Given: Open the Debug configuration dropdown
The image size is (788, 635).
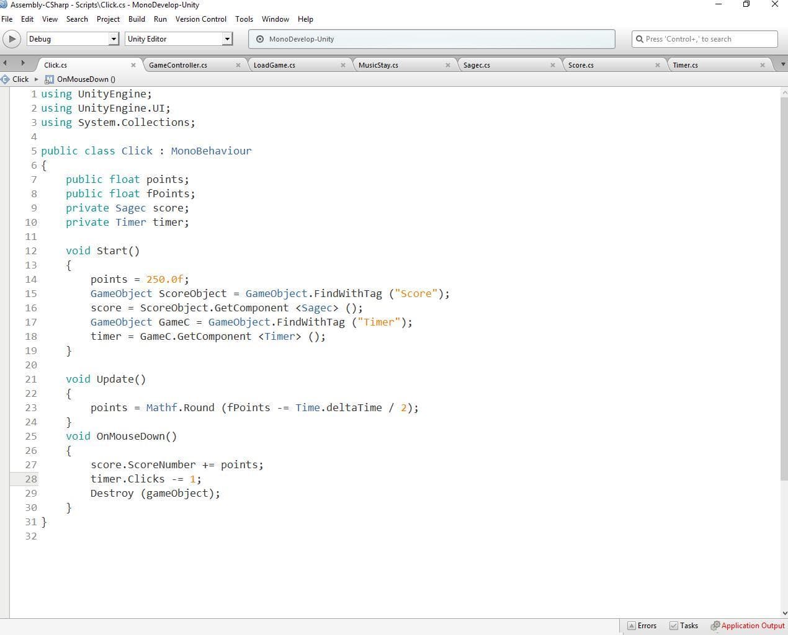Looking at the screenshot, I should [73, 39].
